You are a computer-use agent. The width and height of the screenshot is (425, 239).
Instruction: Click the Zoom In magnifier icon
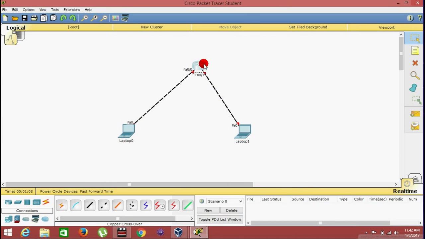85,18
